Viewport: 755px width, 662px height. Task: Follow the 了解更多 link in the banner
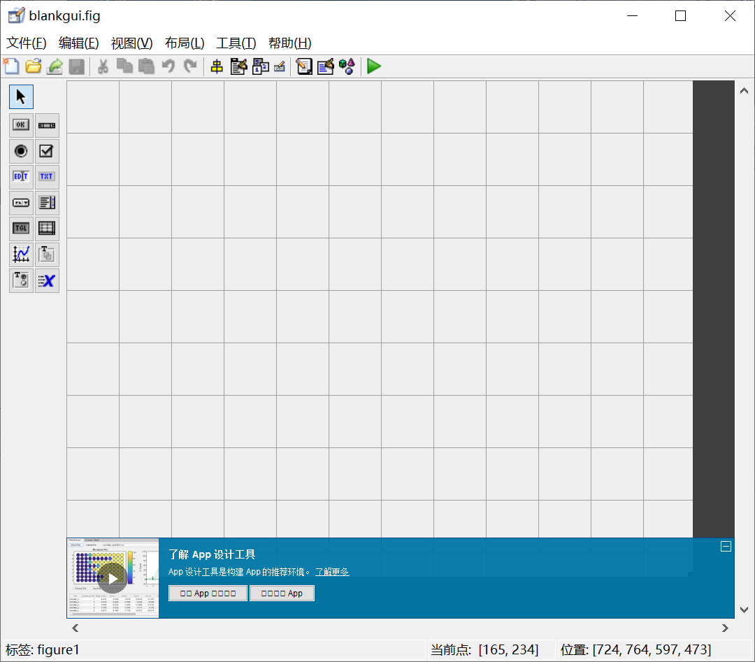332,572
